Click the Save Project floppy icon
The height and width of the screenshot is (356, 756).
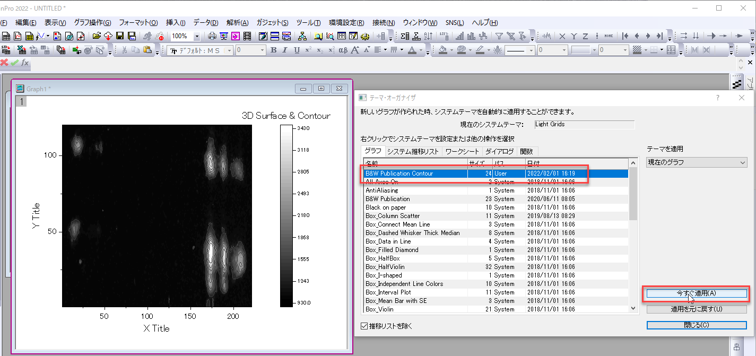point(120,36)
